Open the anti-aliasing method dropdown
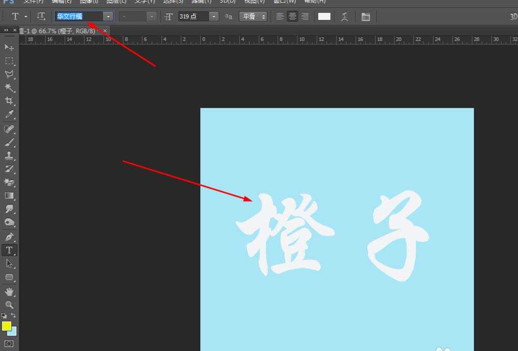Viewport: 518px width, 351px height. click(263, 16)
